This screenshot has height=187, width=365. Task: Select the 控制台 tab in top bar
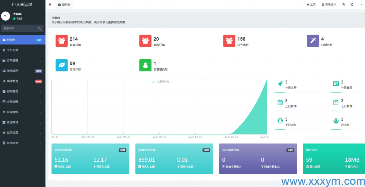pos(64,5)
